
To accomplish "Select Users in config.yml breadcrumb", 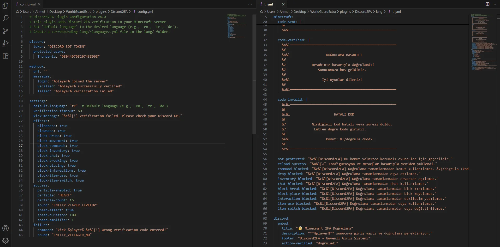I will (27, 11).
